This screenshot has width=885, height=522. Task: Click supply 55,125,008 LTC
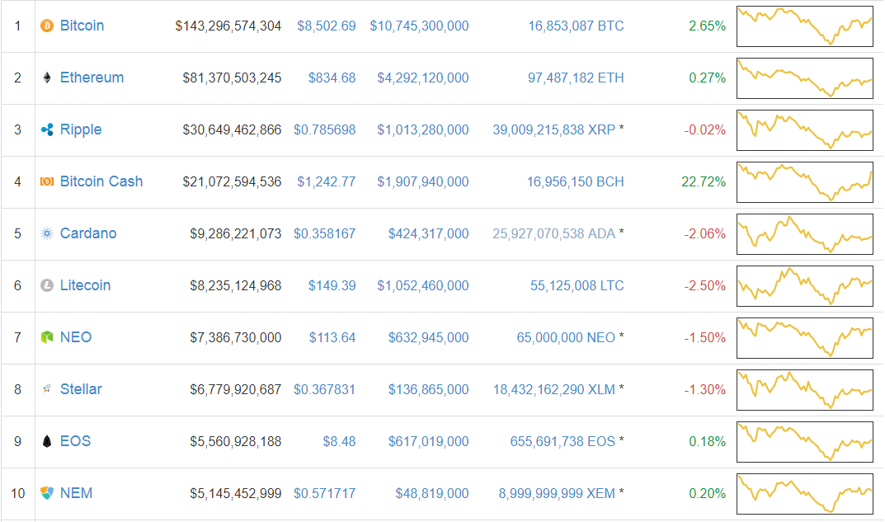click(577, 285)
